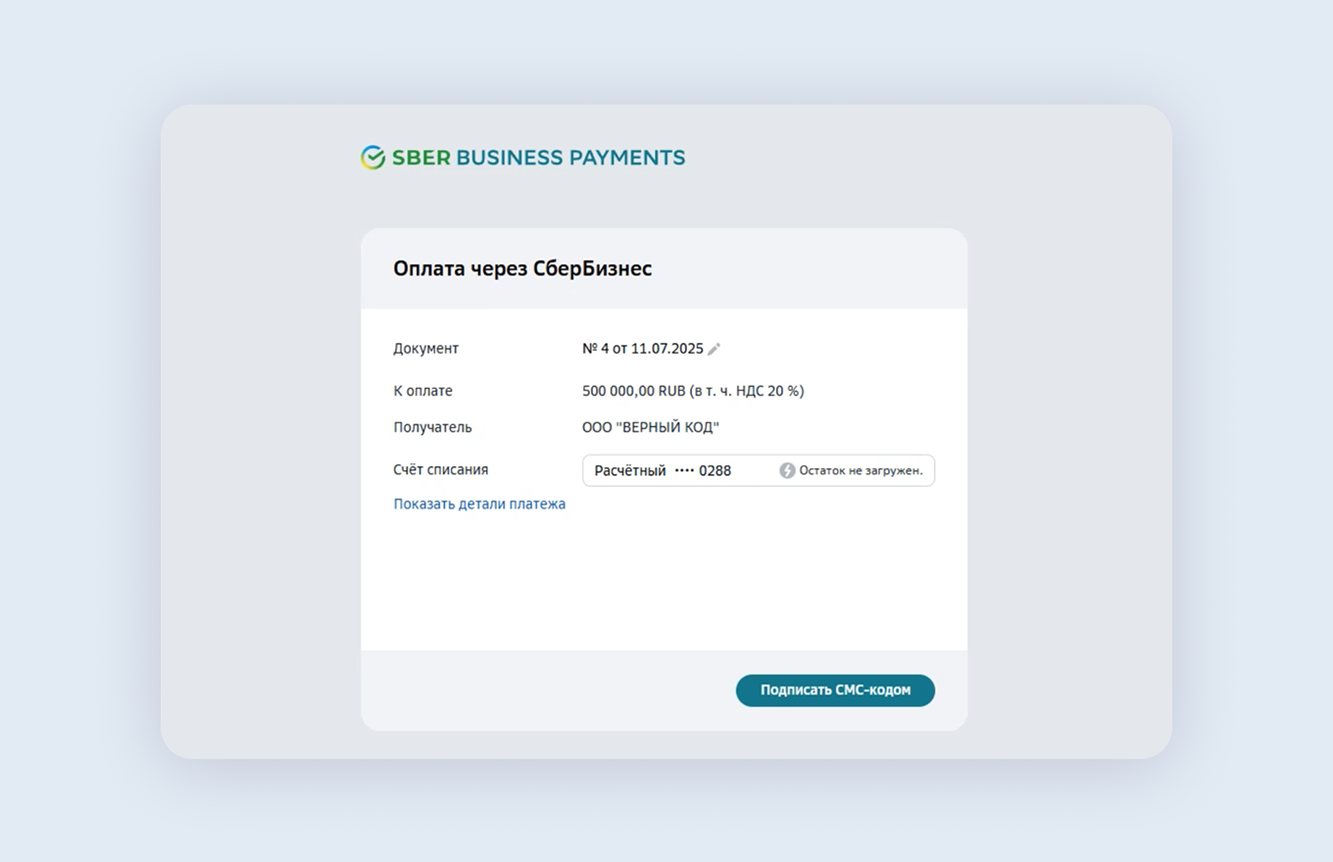
Task: Click the amount 500 000,00 RUB
Action: 634,391
